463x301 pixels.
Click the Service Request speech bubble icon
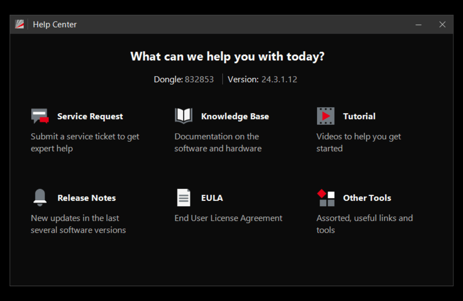pos(40,116)
